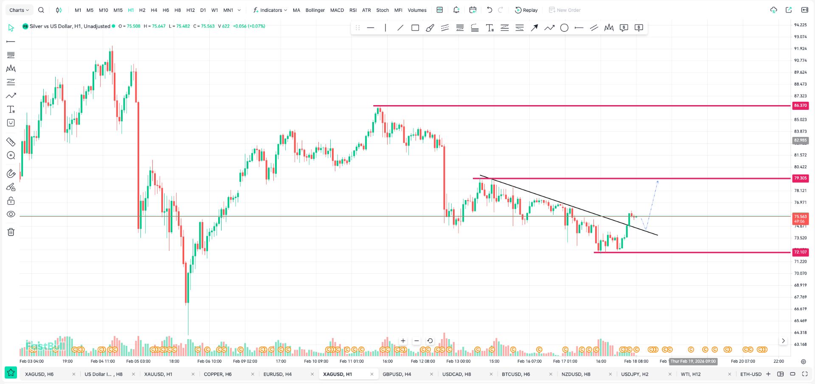The image size is (815, 384).
Task: Select the rectangle drawing tool
Action: tap(415, 28)
